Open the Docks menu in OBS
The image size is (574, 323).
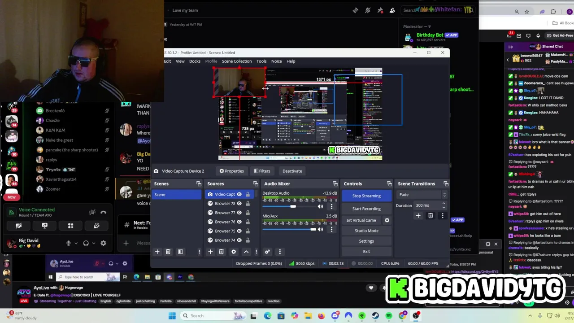tap(195, 61)
